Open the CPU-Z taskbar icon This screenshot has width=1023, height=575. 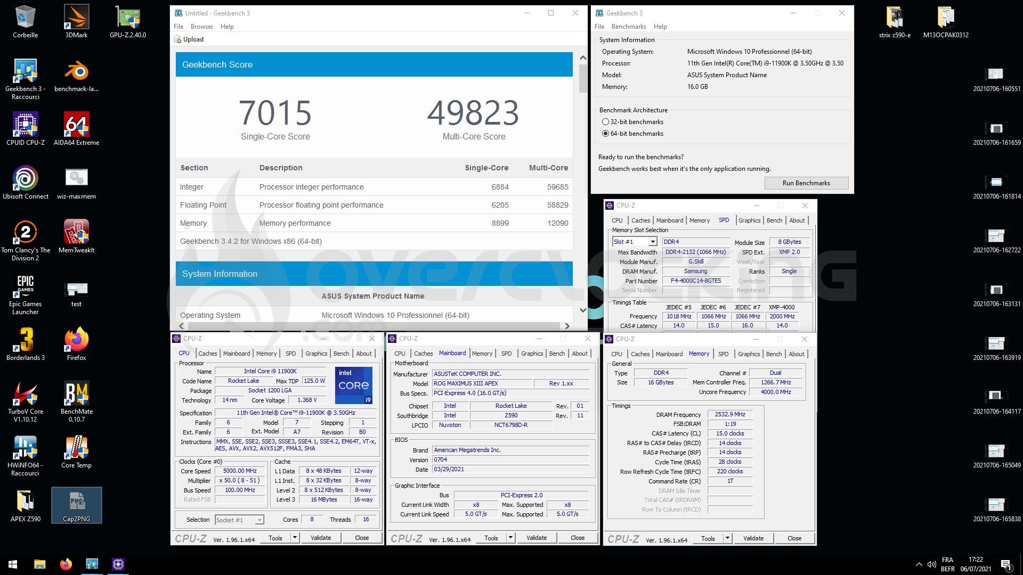118,564
